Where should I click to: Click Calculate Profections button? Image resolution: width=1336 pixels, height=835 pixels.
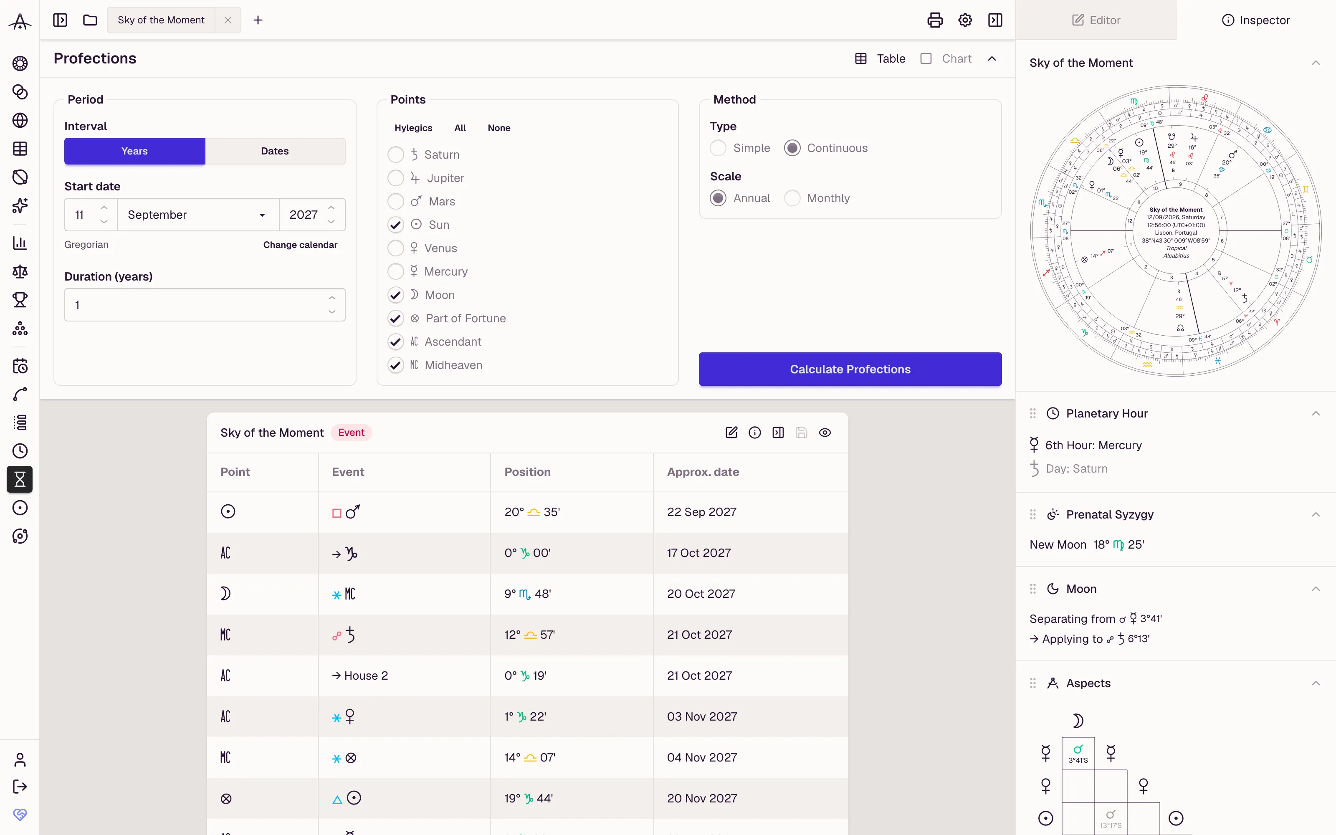(850, 369)
